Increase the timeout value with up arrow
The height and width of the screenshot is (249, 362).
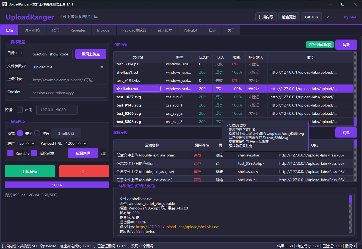(27, 143)
